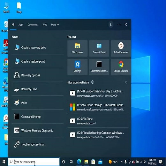Open the 90°F weather widget
The height and width of the screenshot is (166, 166).
click(113, 162)
